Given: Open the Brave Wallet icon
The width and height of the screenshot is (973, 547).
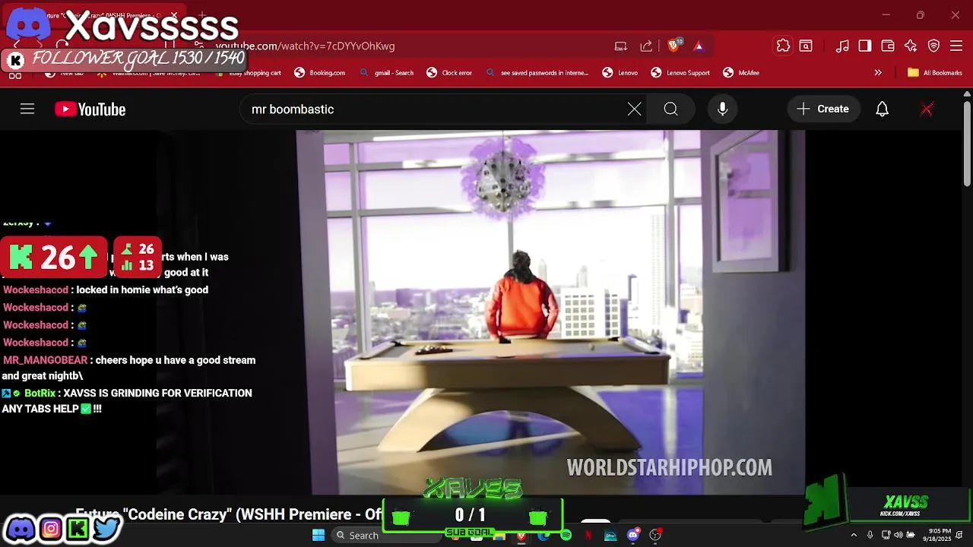Looking at the screenshot, I should [x=888, y=46].
